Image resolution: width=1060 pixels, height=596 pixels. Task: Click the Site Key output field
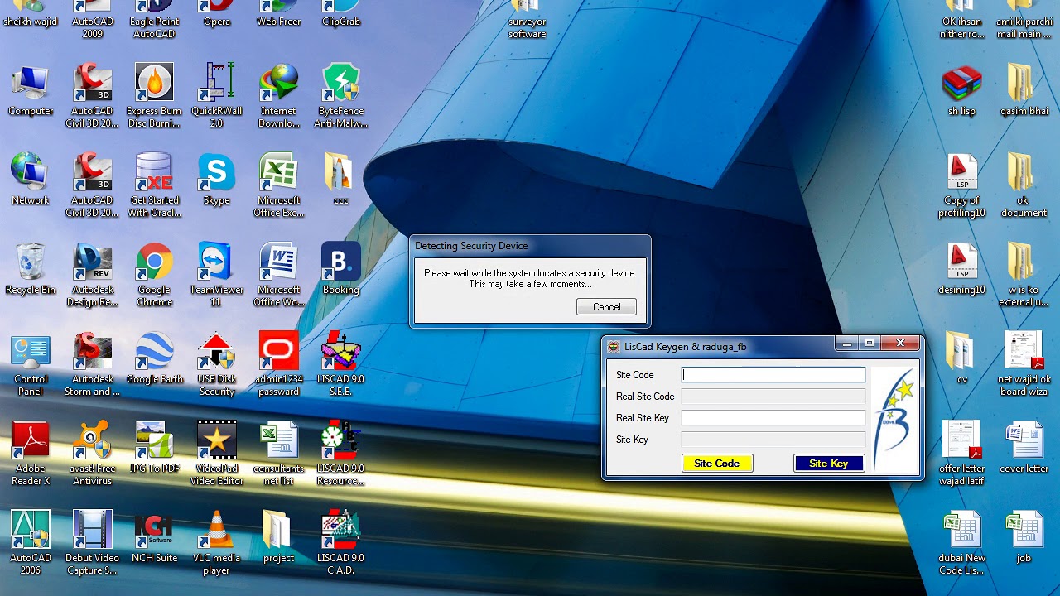[773, 440]
